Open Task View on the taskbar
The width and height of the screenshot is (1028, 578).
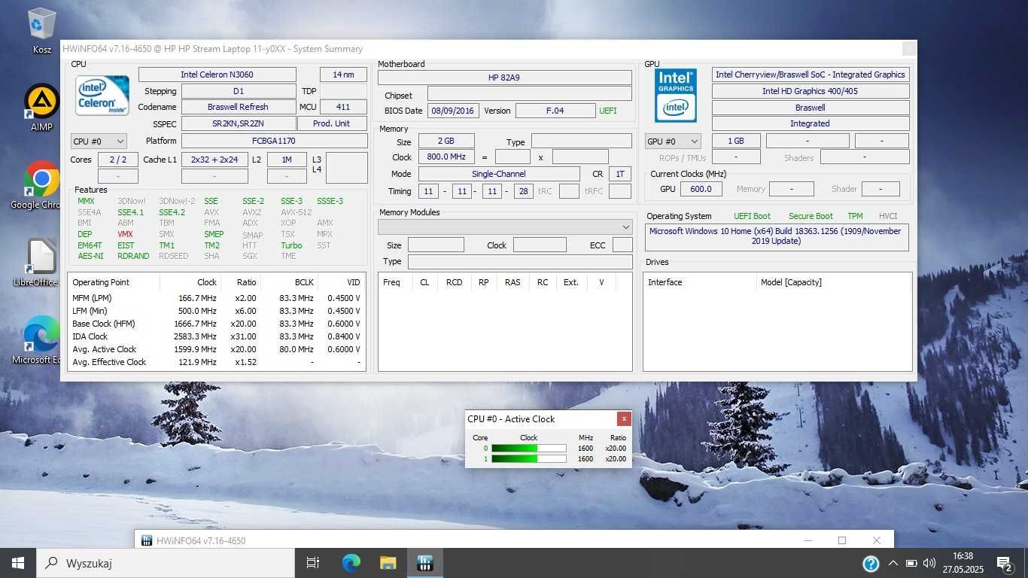pyautogui.click(x=313, y=563)
